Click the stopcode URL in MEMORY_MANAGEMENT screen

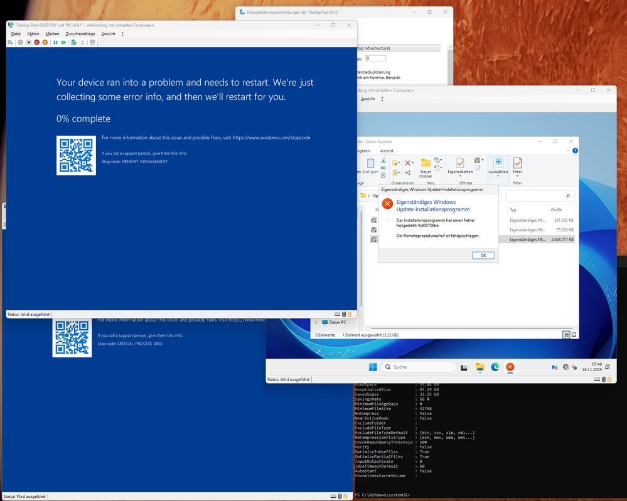tap(272, 137)
